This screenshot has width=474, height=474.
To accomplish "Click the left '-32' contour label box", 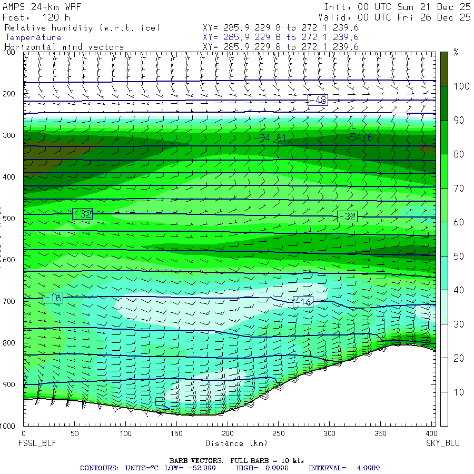I will click(82, 214).
